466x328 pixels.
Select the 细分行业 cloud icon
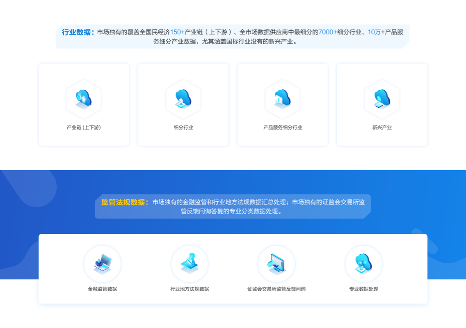[183, 98]
